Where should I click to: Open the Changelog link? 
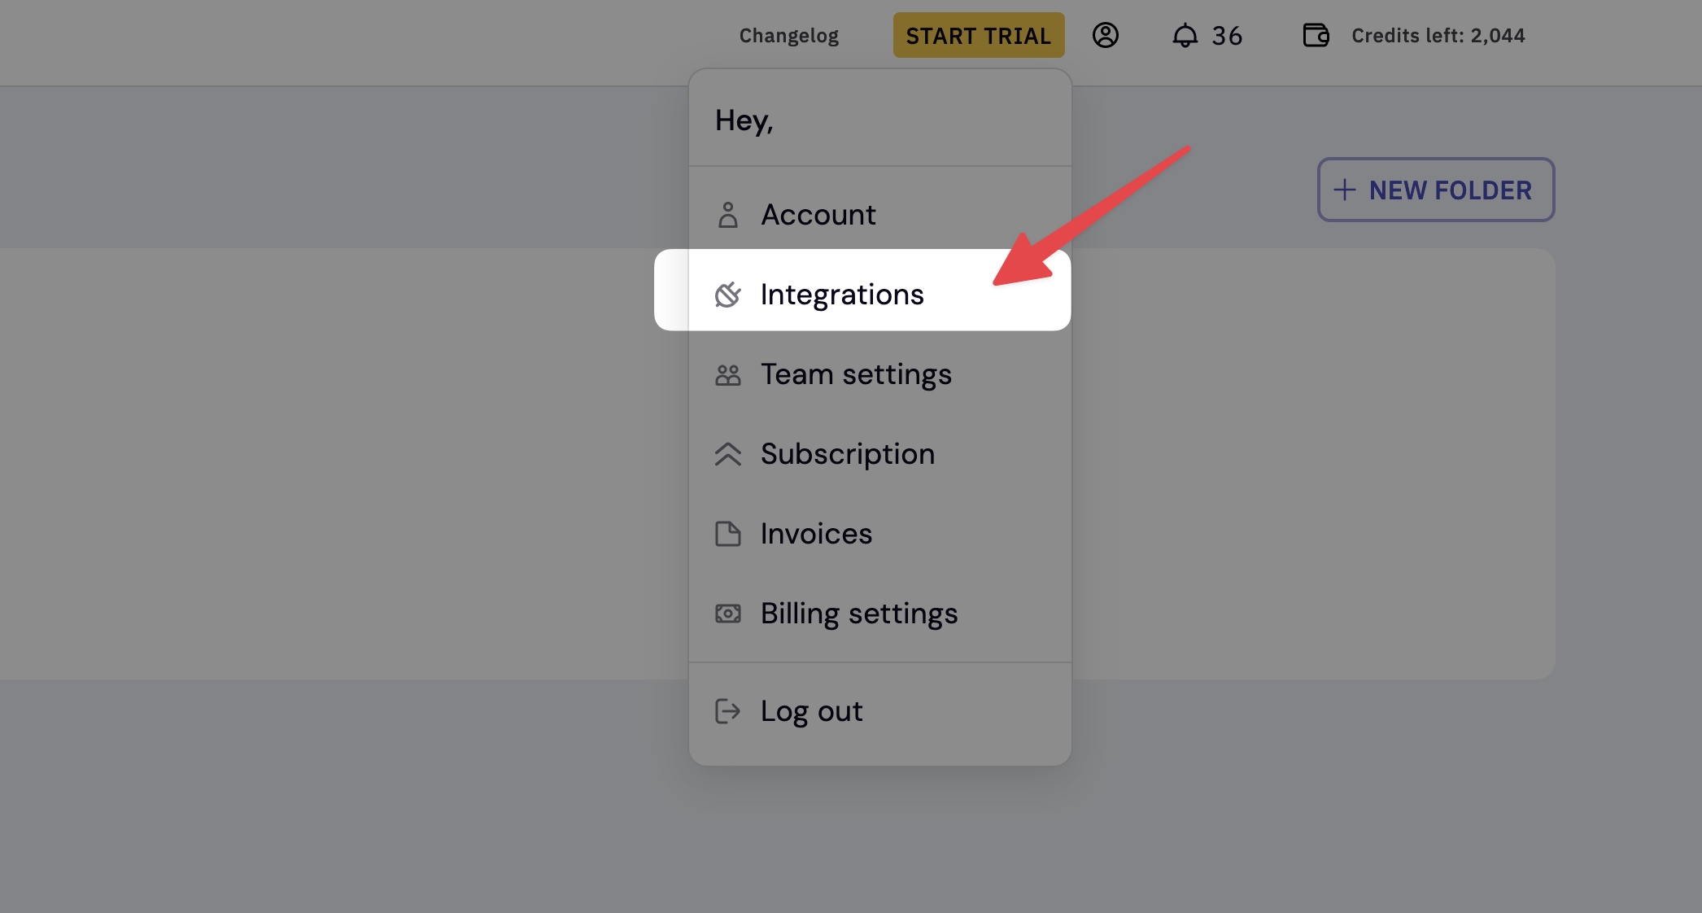(x=788, y=36)
